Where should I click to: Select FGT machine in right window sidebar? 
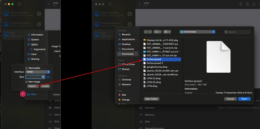tap(104, 35)
